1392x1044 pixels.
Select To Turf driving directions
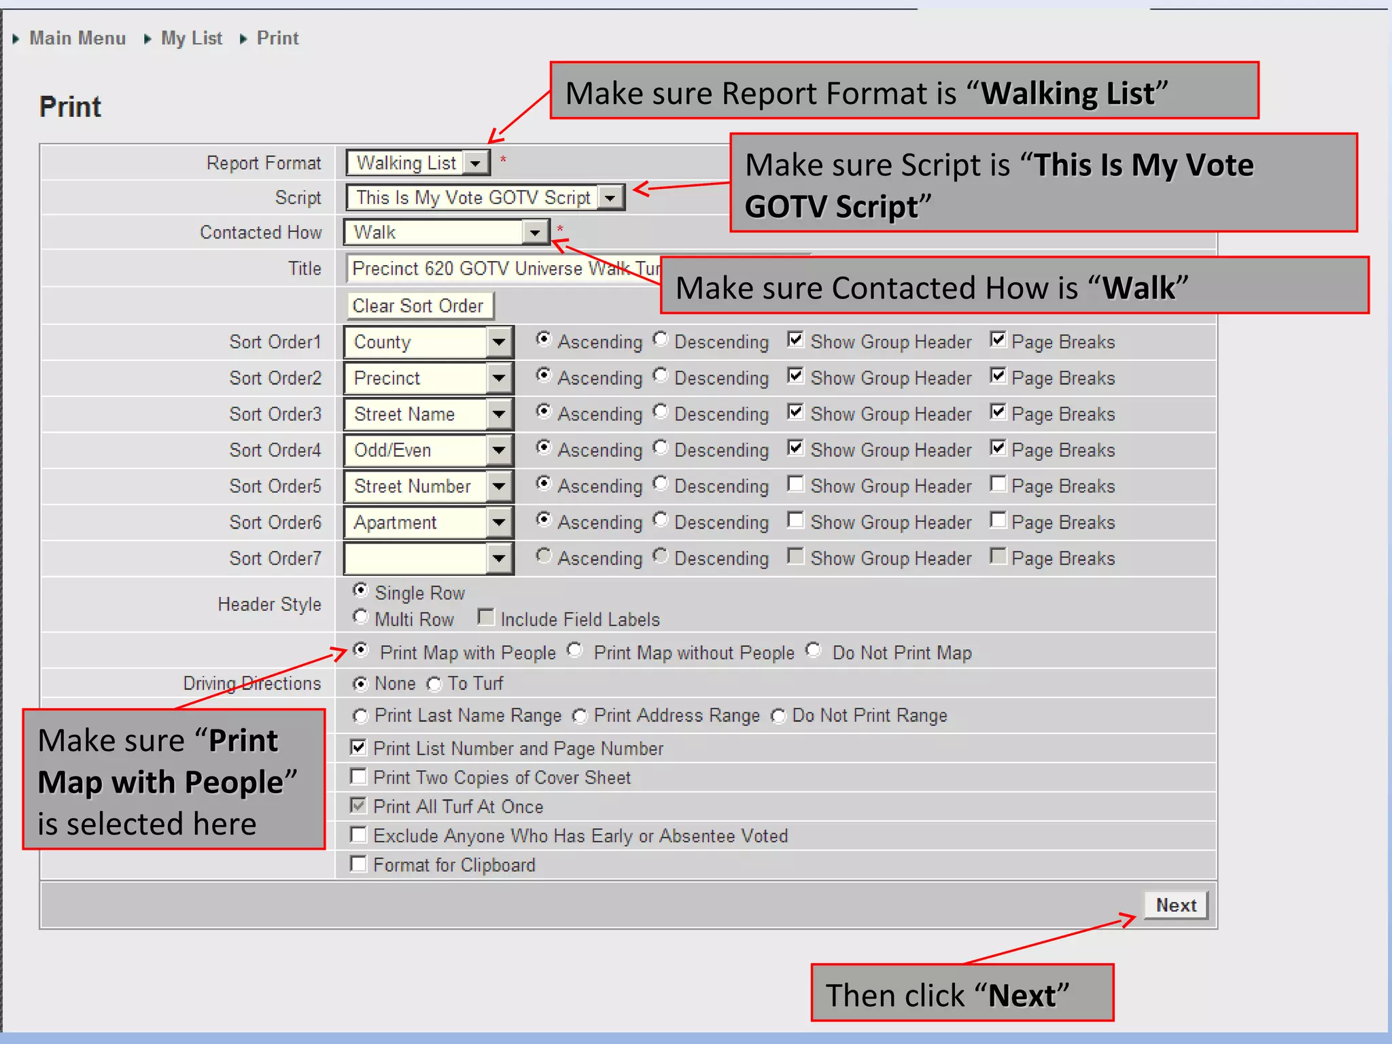(x=434, y=683)
